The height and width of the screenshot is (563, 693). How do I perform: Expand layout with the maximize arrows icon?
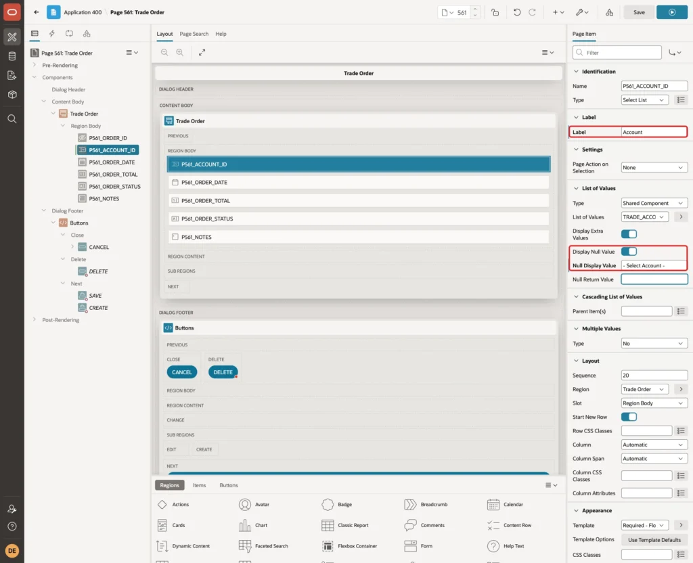202,52
